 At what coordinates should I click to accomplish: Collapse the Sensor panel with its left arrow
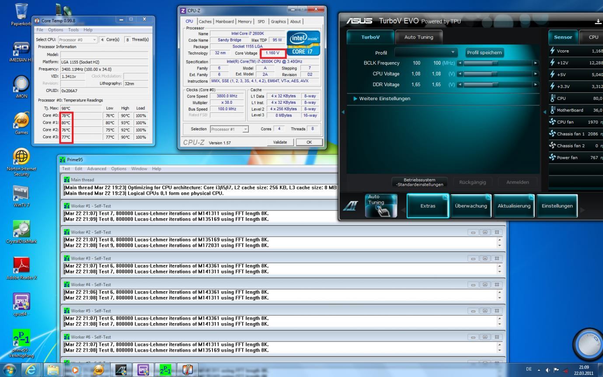pyautogui.click(x=544, y=112)
